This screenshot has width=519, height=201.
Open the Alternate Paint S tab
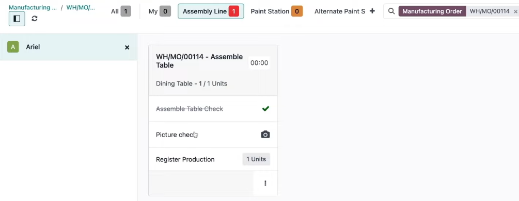click(x=340, y=11)
